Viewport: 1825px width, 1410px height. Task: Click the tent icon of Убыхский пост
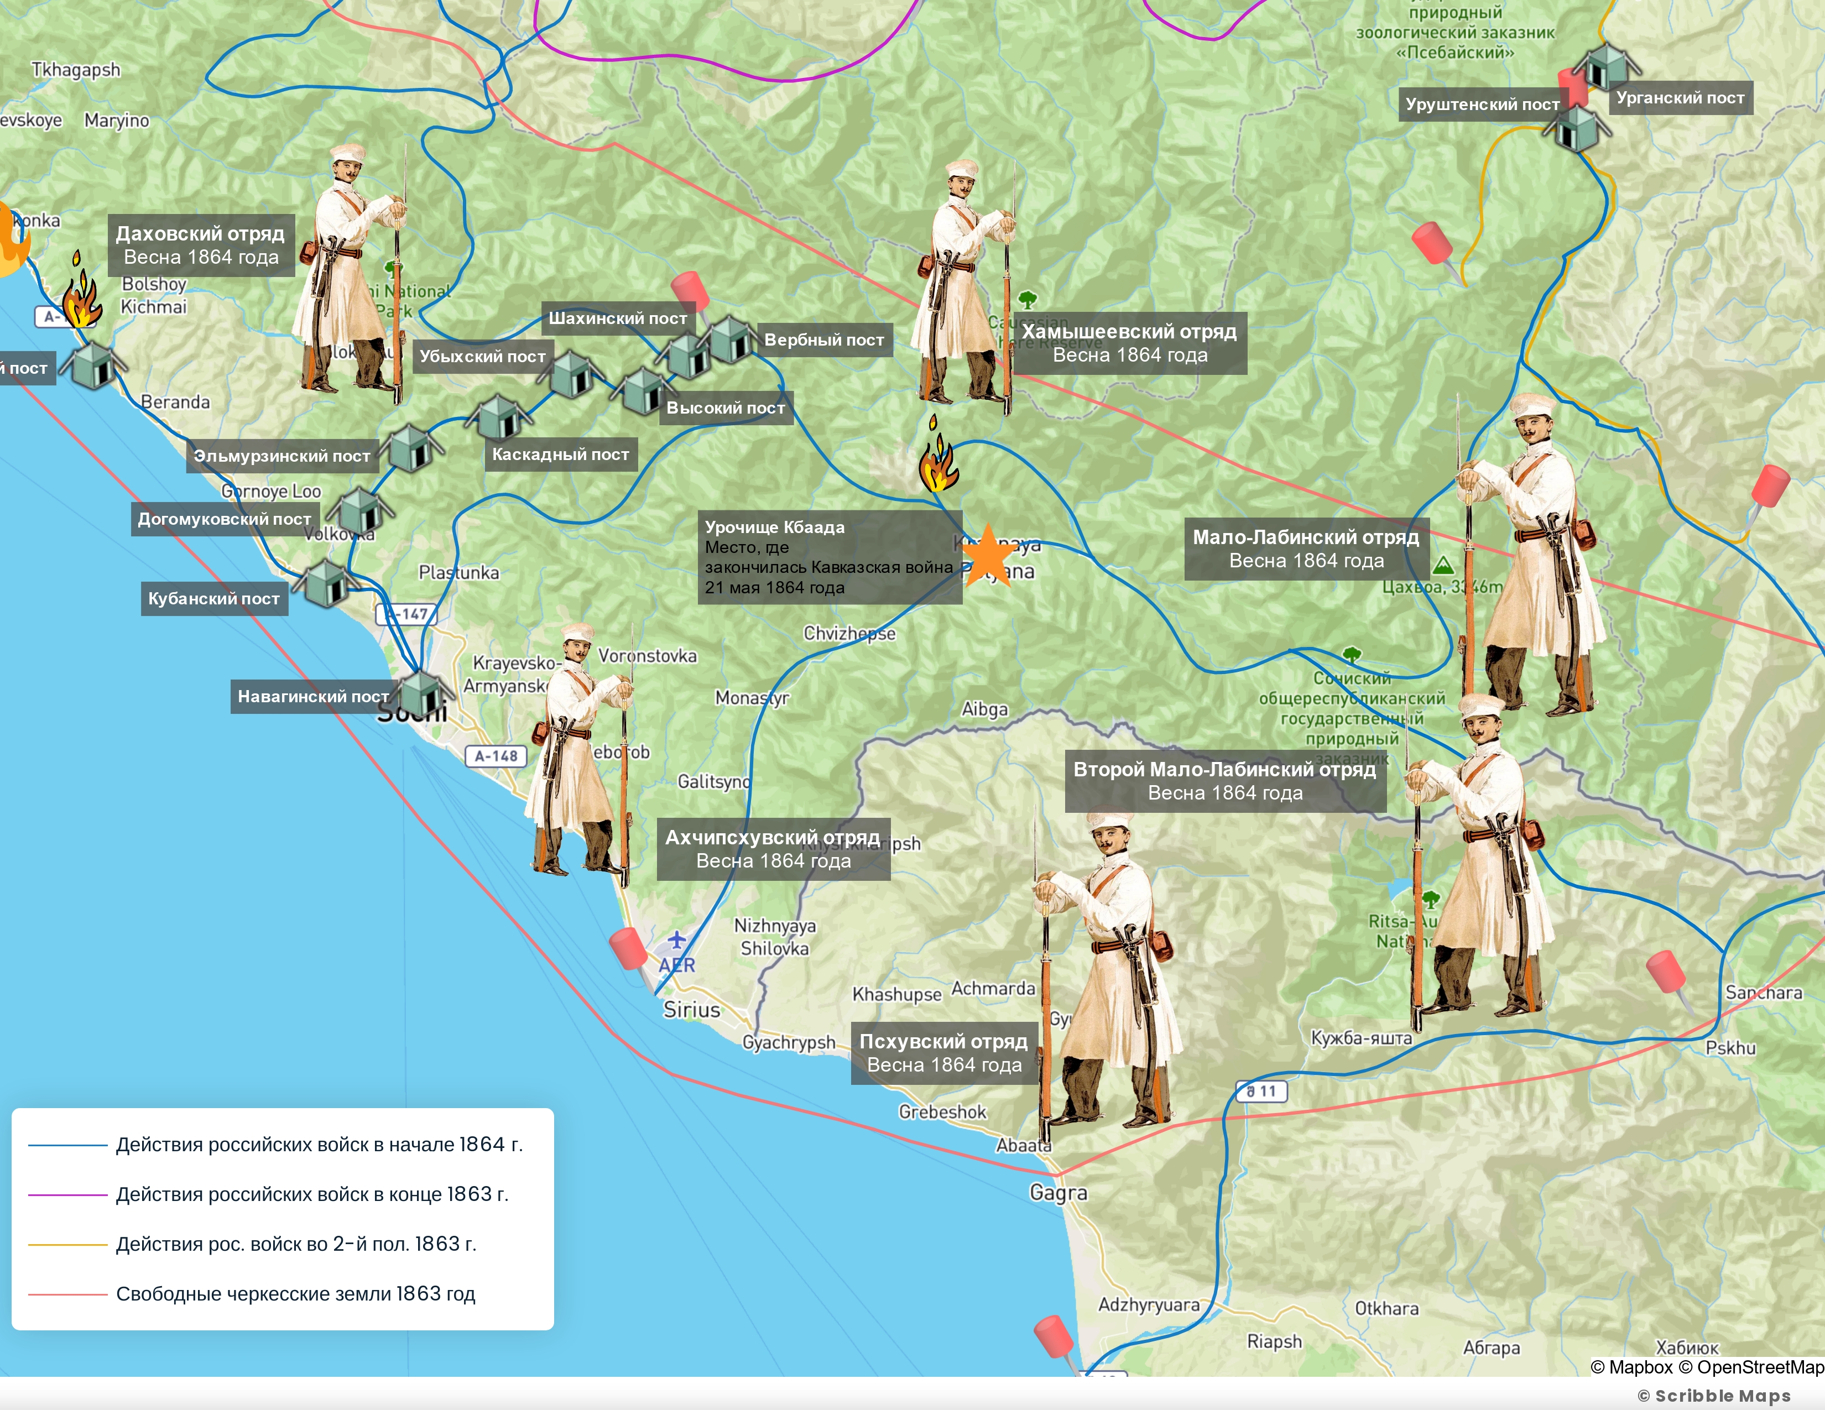572,373
